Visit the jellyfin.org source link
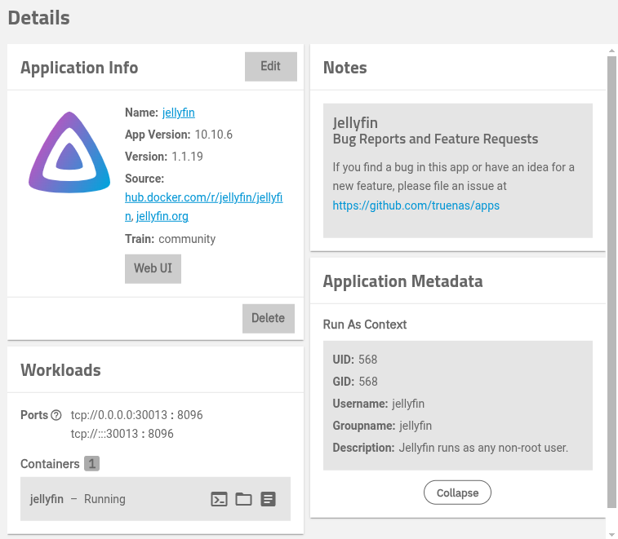The image size is (618, 539). 162,216
